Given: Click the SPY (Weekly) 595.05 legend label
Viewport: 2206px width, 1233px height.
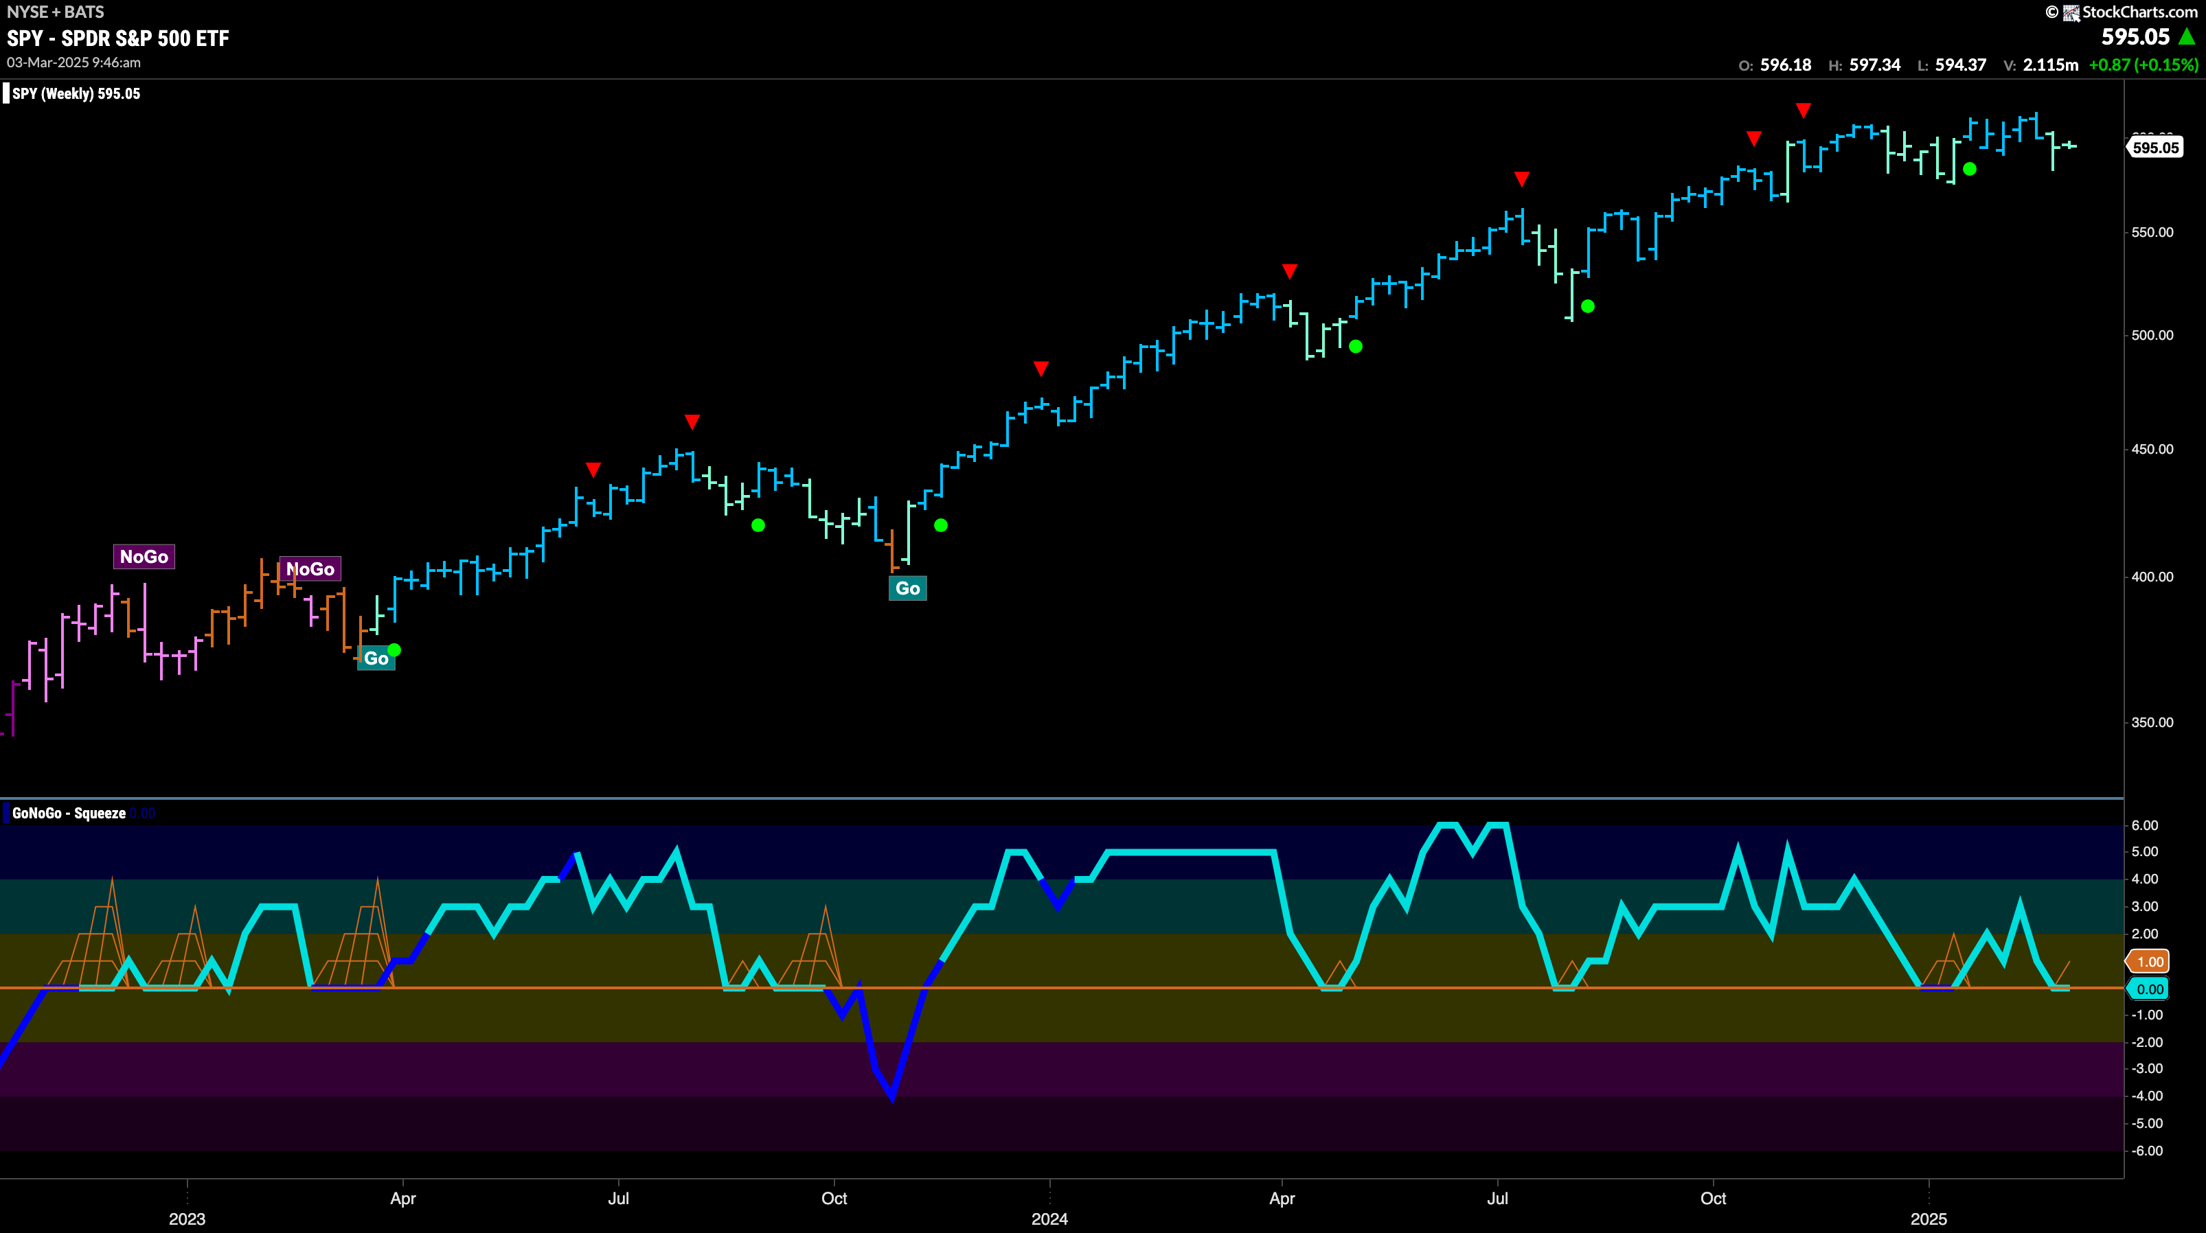Looking at the screenshot, I should coord(76,93).
